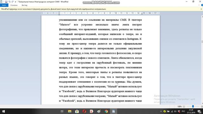Click the Undo arrow in title bar
Image resolution: width=203 pixels, height=114 pixels.
(x=10, y=2)
